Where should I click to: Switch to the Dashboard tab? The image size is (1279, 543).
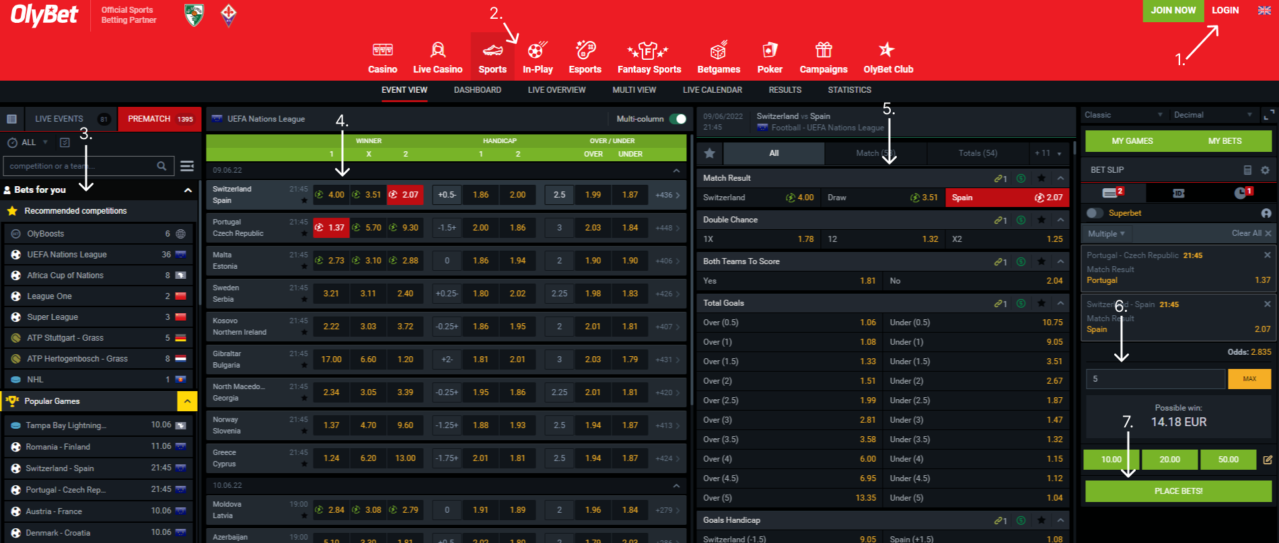[x=477, y=90]
